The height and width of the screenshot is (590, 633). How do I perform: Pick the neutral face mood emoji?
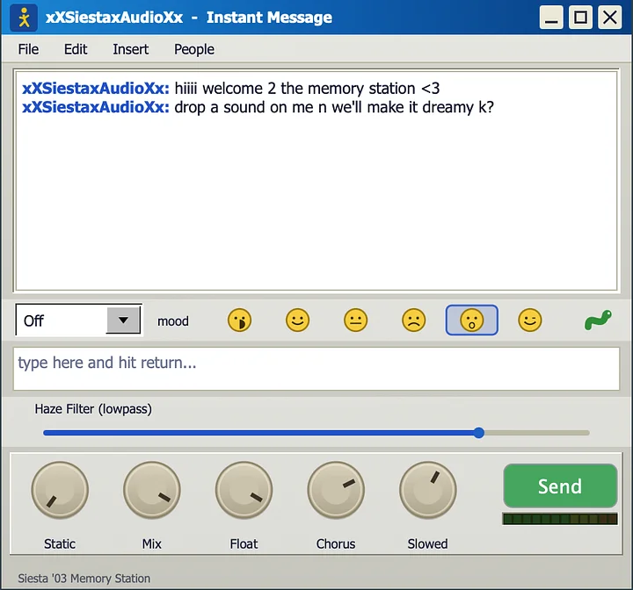pyautogui.click(x=356, y=320)
